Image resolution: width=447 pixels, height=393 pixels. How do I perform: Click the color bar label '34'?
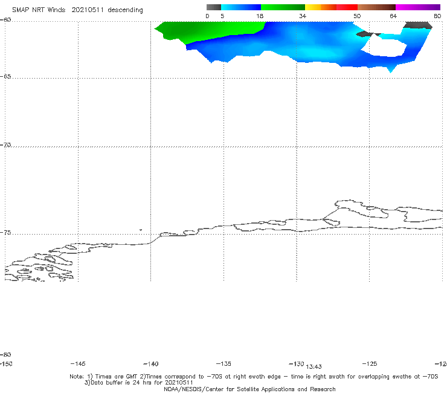pyautogui.click(x=303, y=16)
